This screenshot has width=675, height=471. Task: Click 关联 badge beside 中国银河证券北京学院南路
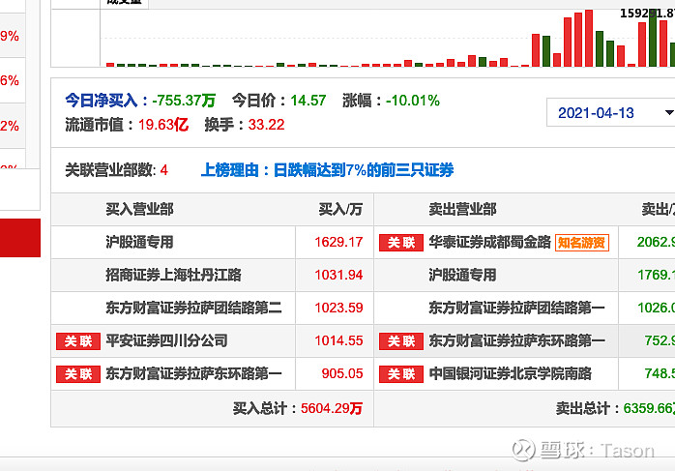point(400,374)
